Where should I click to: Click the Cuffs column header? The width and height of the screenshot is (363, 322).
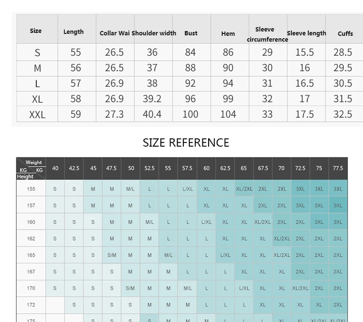point(345,33)
